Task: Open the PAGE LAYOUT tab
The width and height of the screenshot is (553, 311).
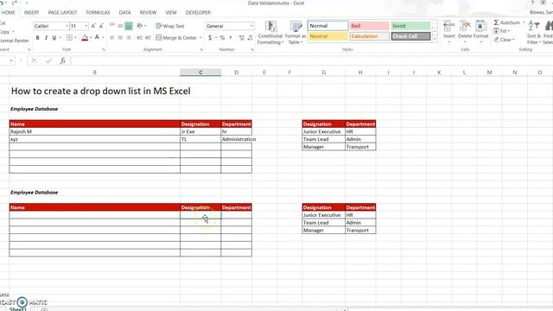Action: (x=62, y=12)
